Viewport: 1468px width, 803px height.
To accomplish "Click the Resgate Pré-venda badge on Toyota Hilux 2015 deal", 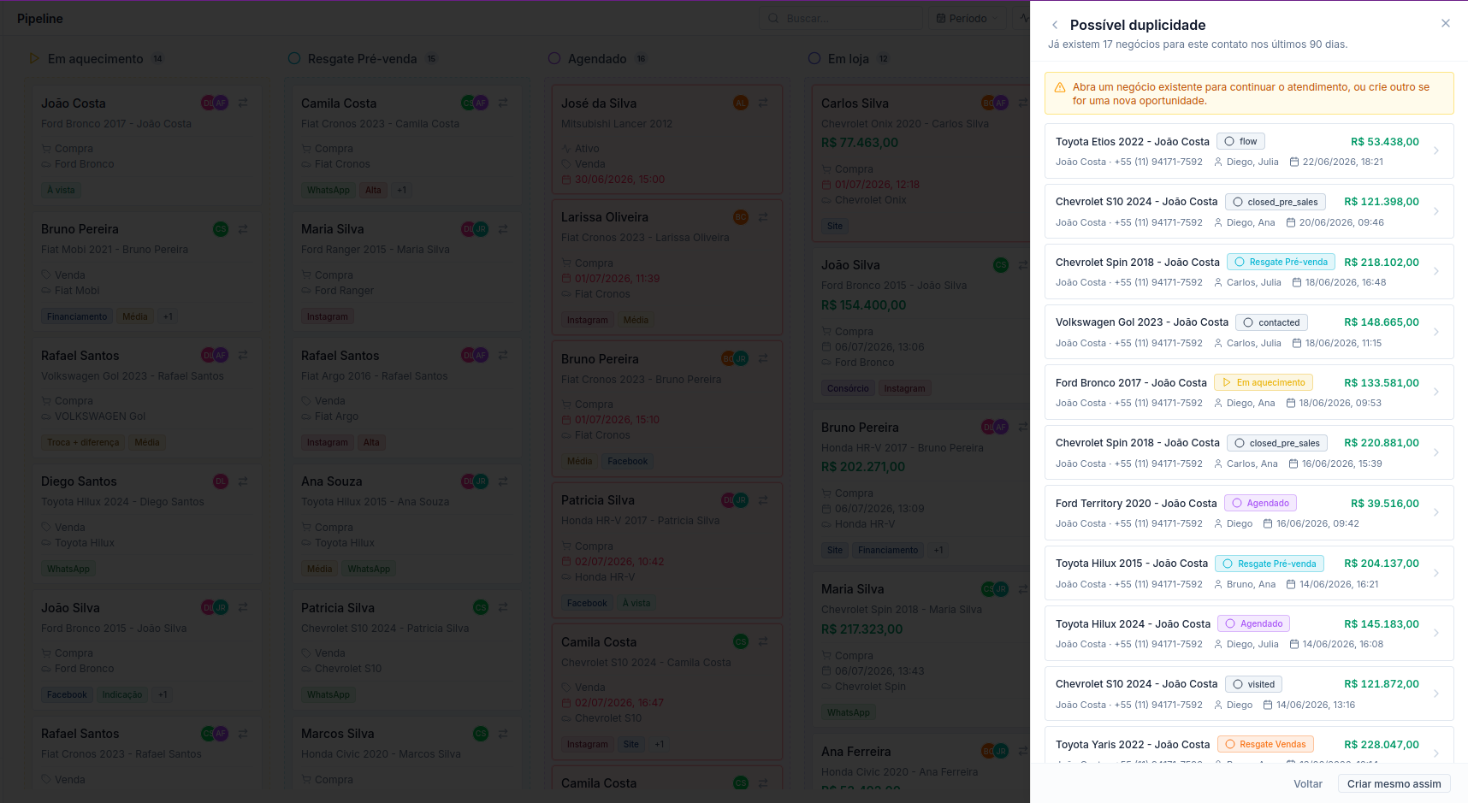I will pos(1270,564).
